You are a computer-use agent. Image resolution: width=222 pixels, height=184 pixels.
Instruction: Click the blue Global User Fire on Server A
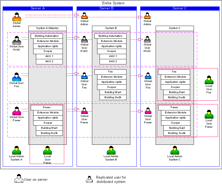point(17,77)
